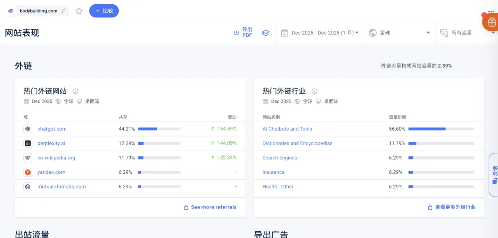Show info tooltip for 热门外链行业
Viewport: 498px width, 238px height.
(x=314, y=91)
